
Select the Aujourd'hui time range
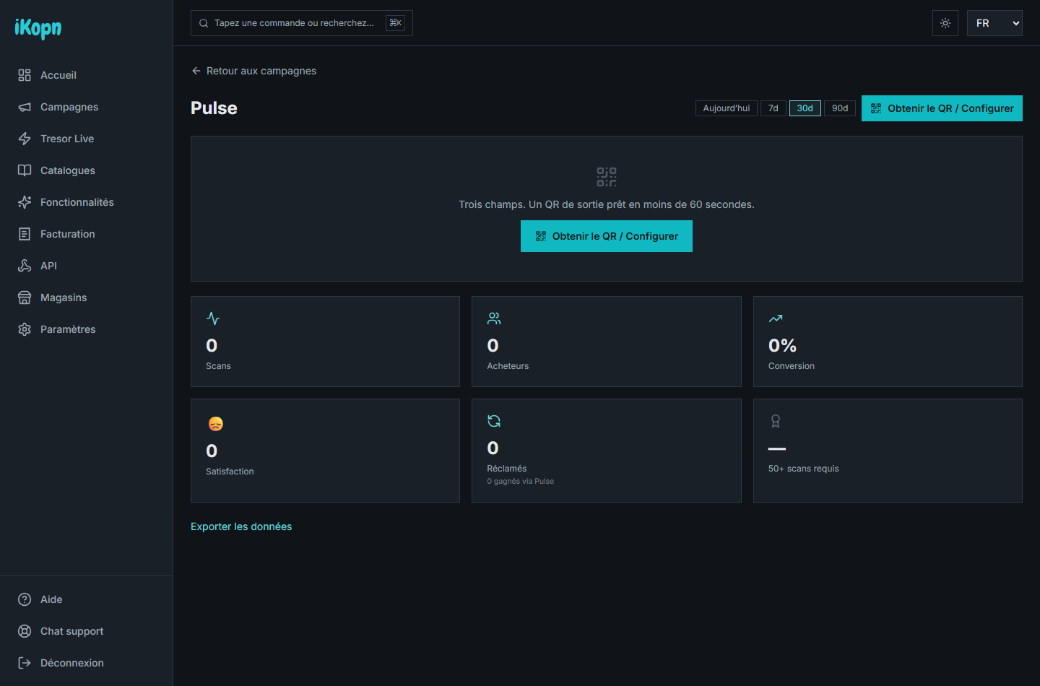727,108
